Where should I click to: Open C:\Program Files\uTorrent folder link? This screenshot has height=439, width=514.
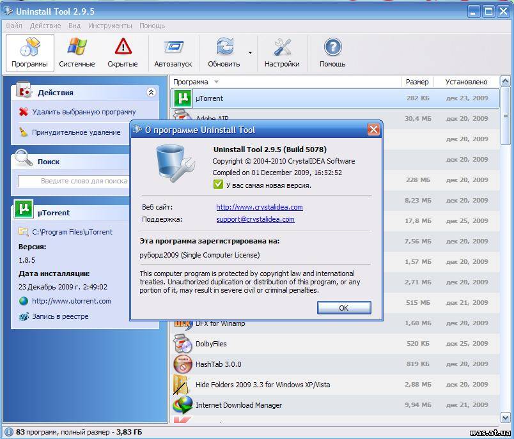(72, 232)
